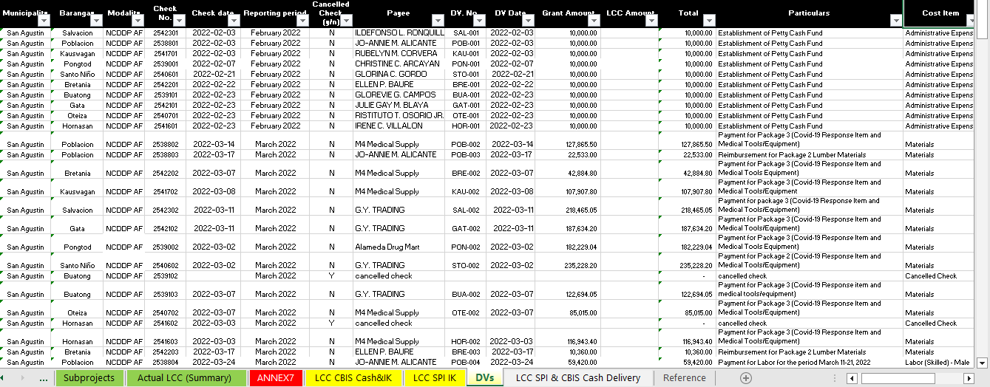This screenshot has width=990, height=387.
Task: Open the DV Date filter dropdown
Action: pos(529,21)
